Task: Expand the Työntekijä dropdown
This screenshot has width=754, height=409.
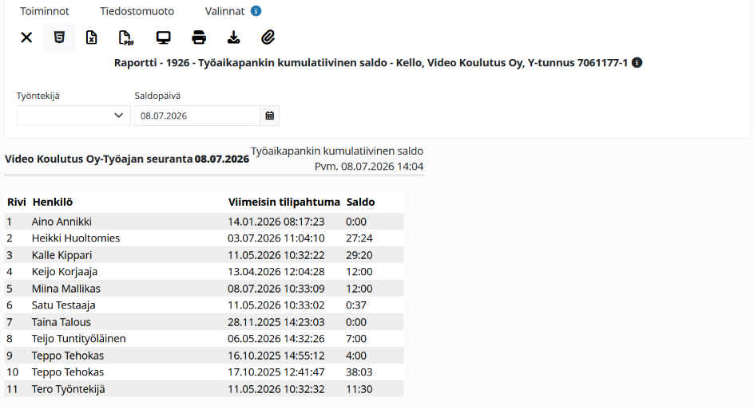Action: click(73, 116)
